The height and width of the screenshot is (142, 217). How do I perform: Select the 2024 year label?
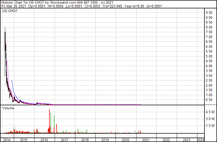click(x=201, y=140)
